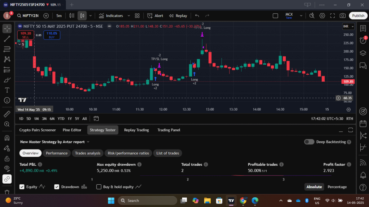Screen dimensions: 369x207
Task: Open the candlestick chart type button
Action: coord(82,16)
